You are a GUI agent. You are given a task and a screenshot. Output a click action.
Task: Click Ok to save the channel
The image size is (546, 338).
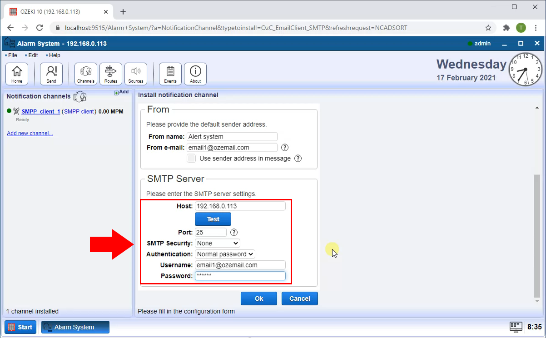[x=258, y=298]
